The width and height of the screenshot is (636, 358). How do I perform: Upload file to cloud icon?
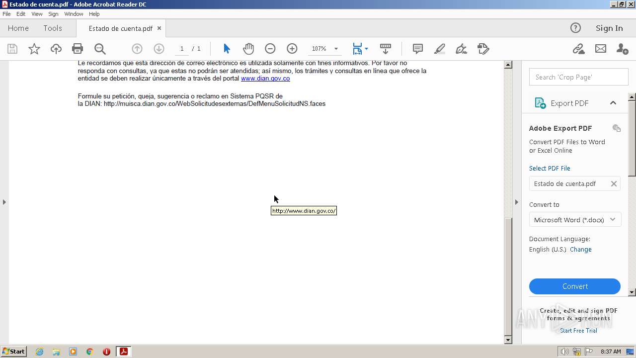pos(56,49)
